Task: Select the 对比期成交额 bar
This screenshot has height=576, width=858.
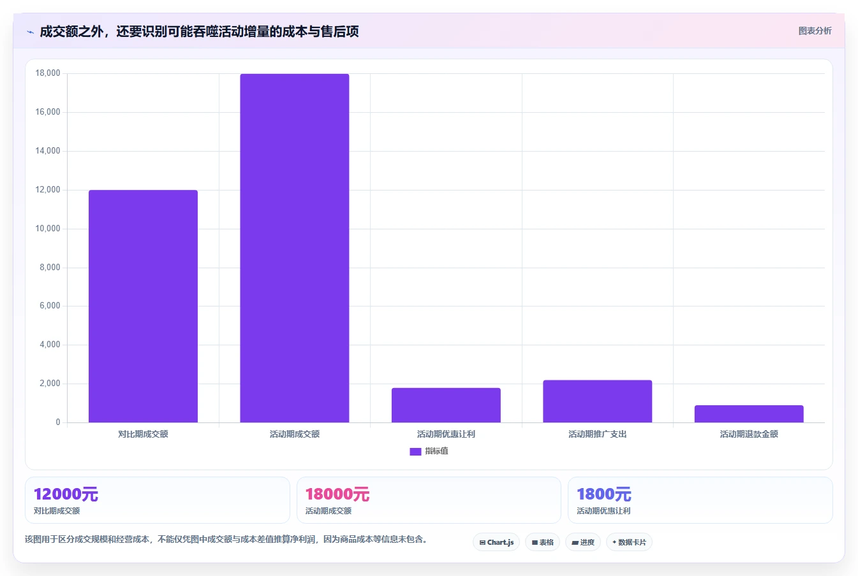Action: coord(143,306)
